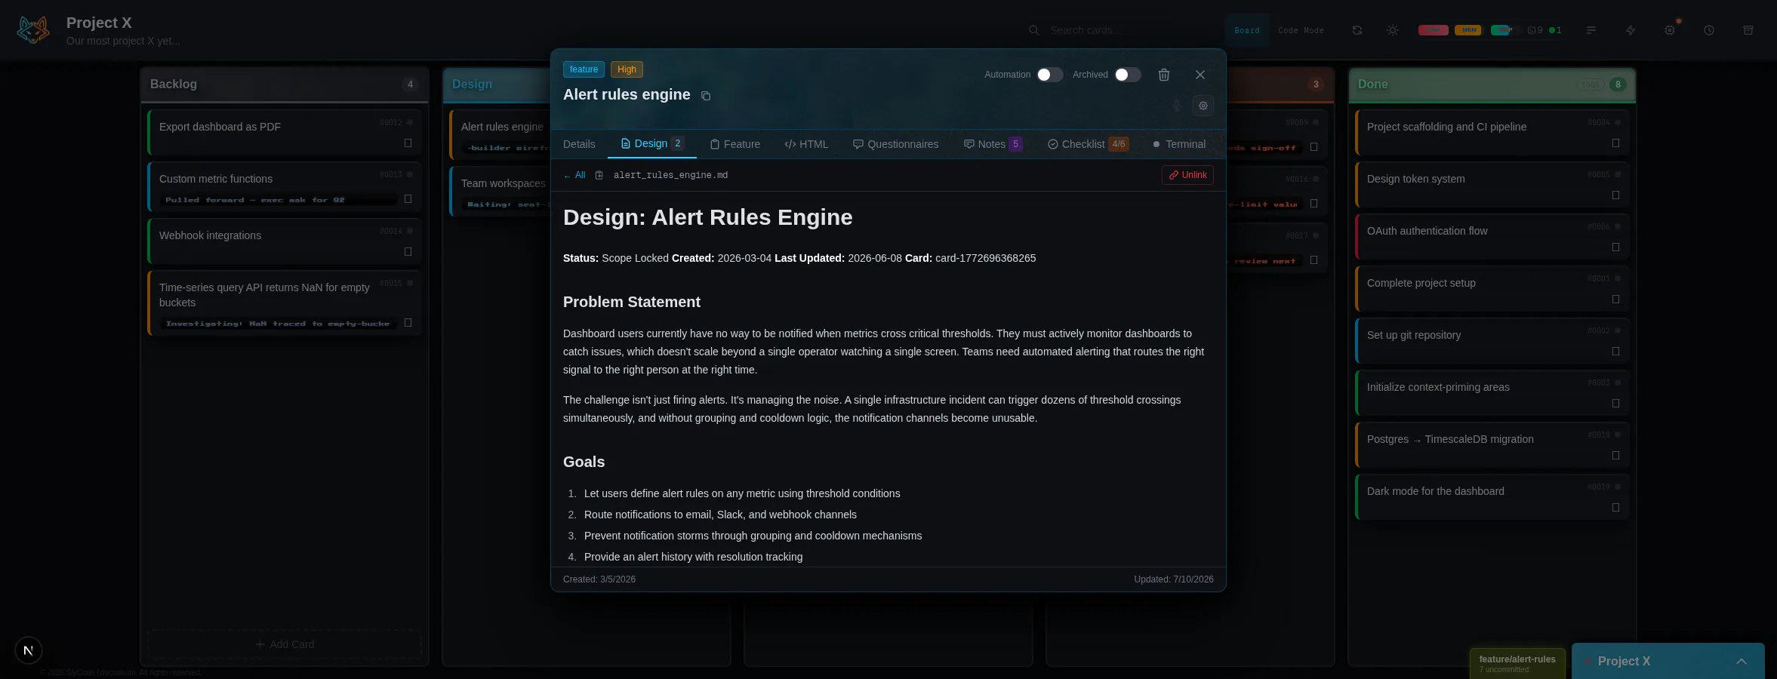Viewport: 1777px width, 679px height.
Task: Go back to All design files
Action: point(574,175)
